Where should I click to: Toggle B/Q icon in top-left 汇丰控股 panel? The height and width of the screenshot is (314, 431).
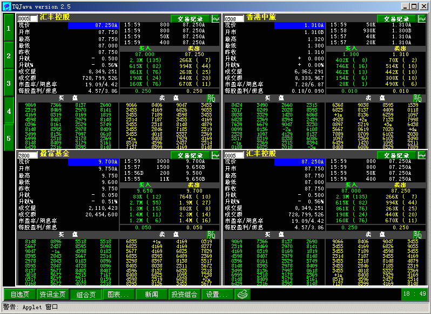coord(211,98)
